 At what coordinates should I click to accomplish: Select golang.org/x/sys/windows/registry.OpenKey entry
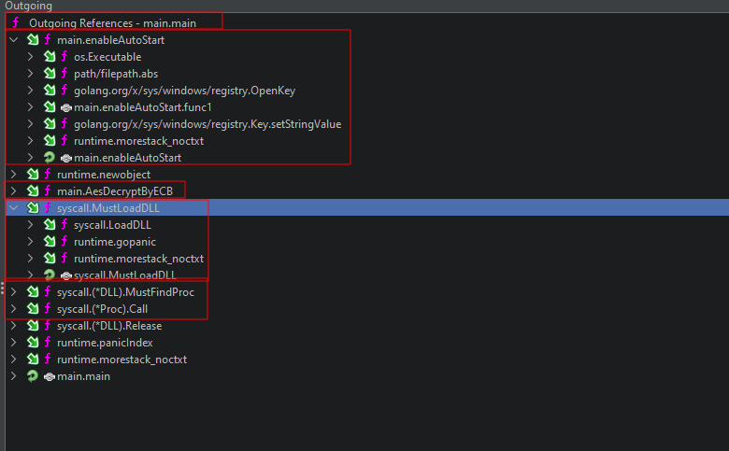tap(184, 91)
